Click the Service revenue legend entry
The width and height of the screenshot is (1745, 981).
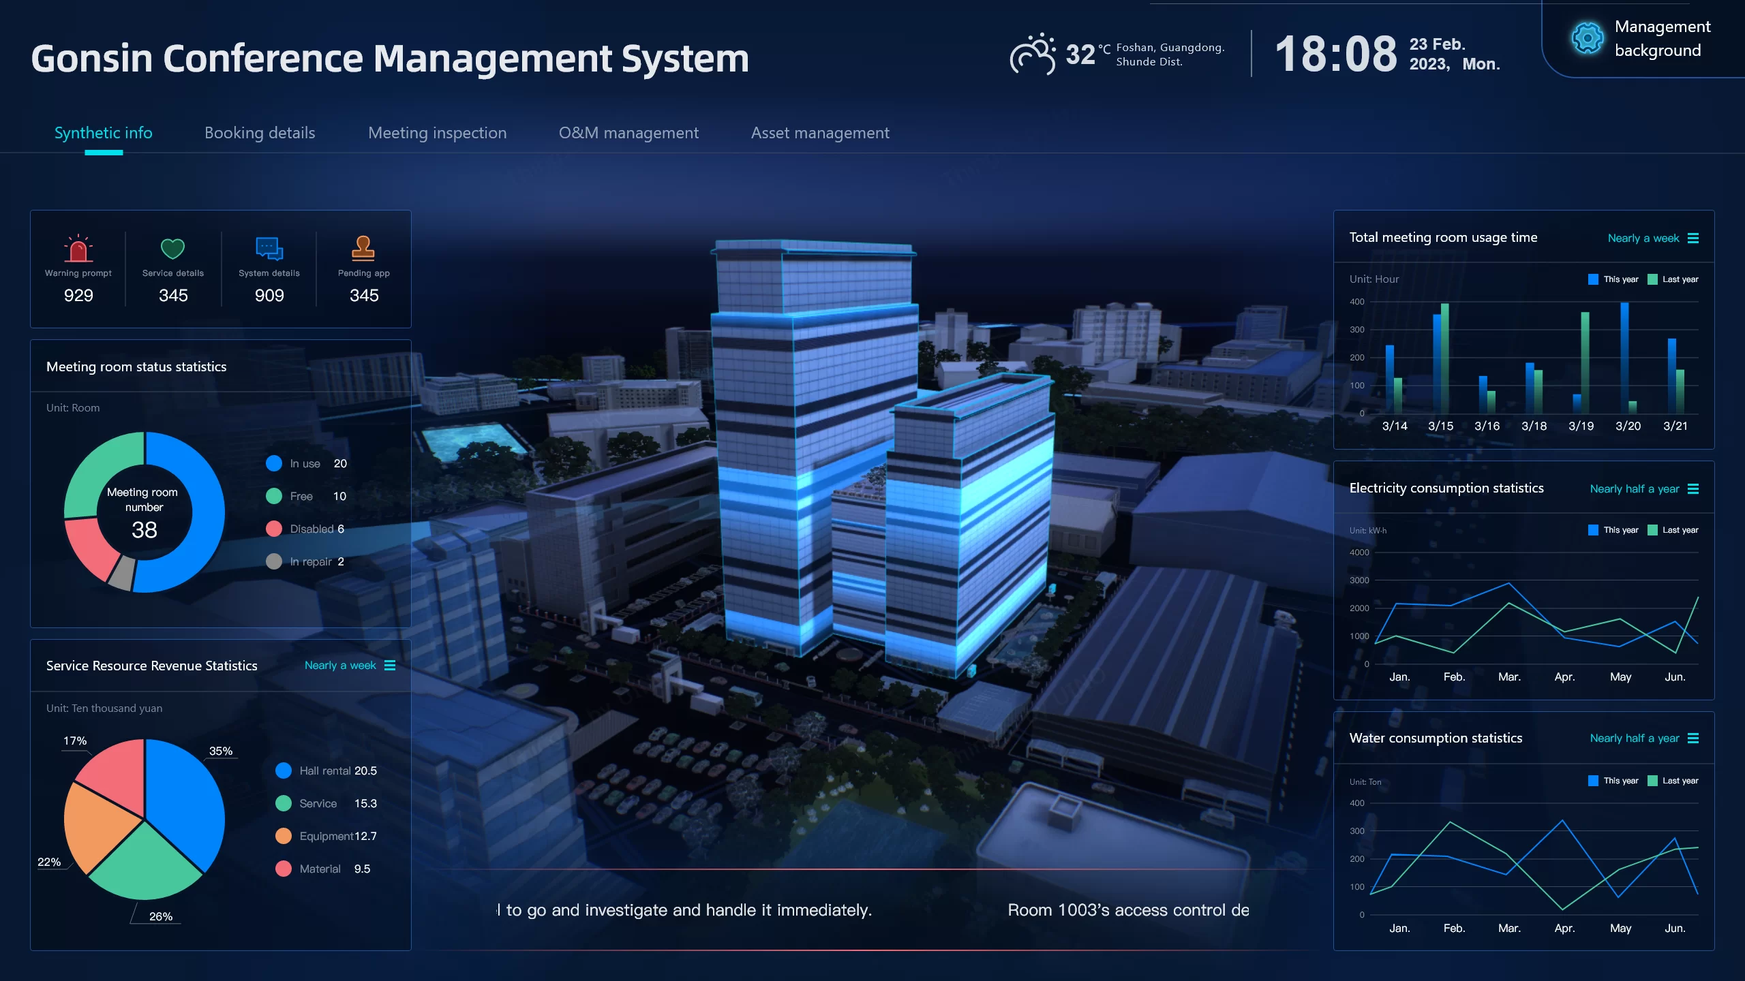pyautogui.click(x=326, y=804)
